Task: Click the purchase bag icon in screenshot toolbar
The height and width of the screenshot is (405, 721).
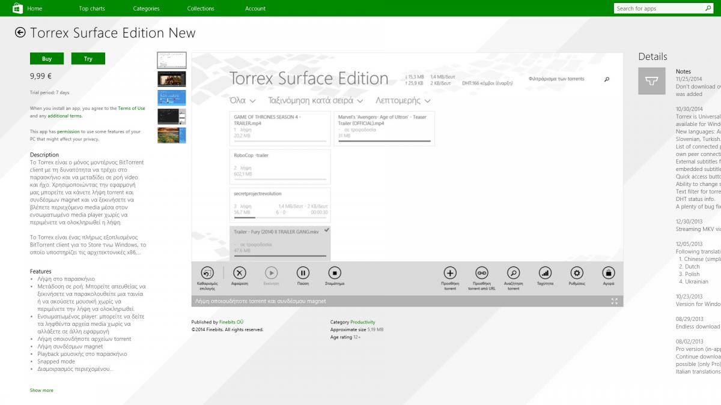Action: point(608,272)
